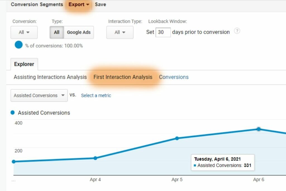Select the 'All' type toggle button

click(x=57, y=32)
